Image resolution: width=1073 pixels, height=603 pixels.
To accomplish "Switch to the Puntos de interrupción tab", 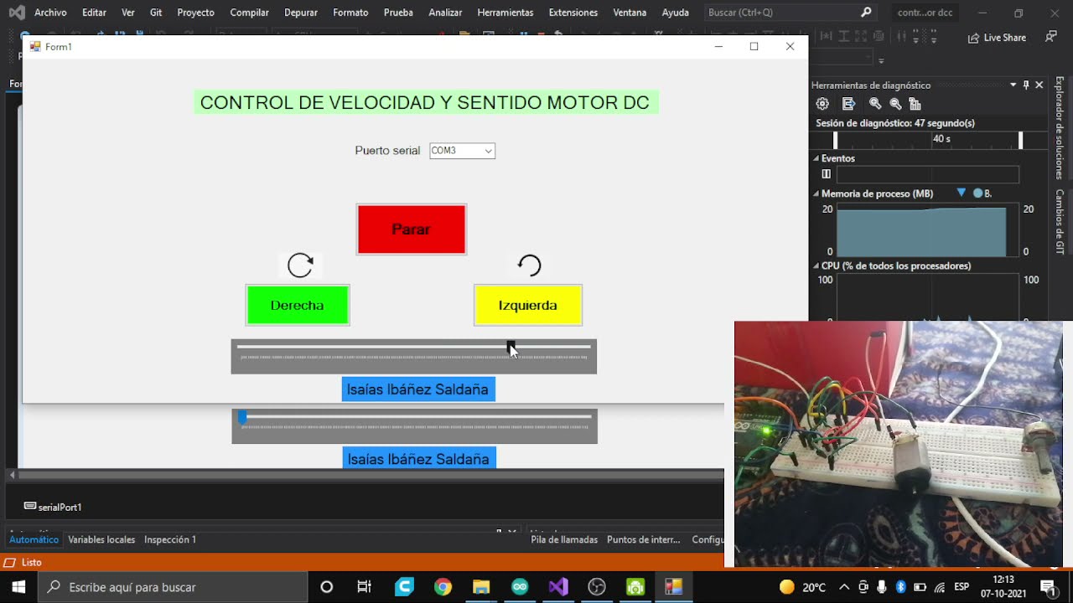I will pyautogui.click(x=644, y=539).
